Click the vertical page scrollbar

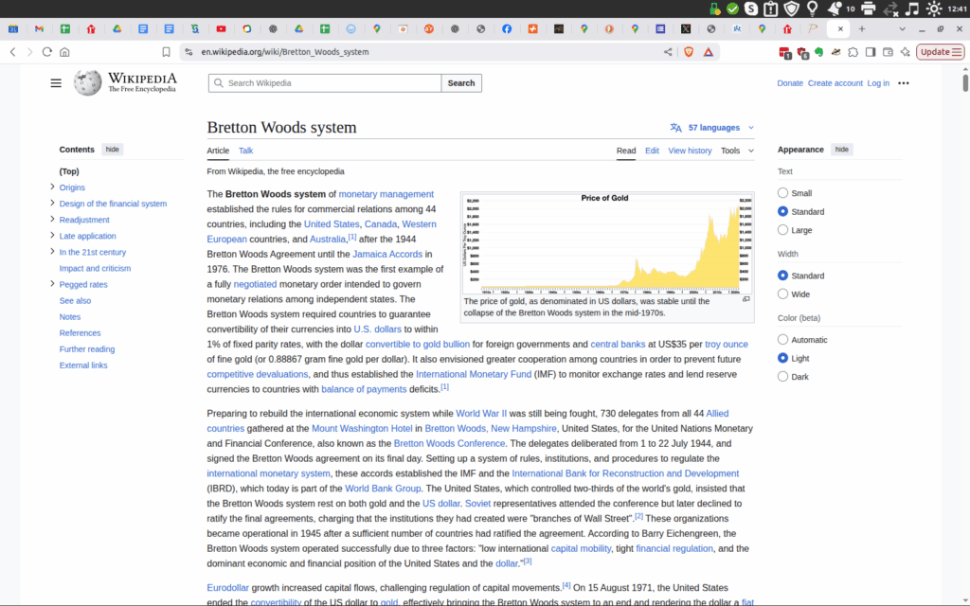pyautogui.click(x=965, y=83)
